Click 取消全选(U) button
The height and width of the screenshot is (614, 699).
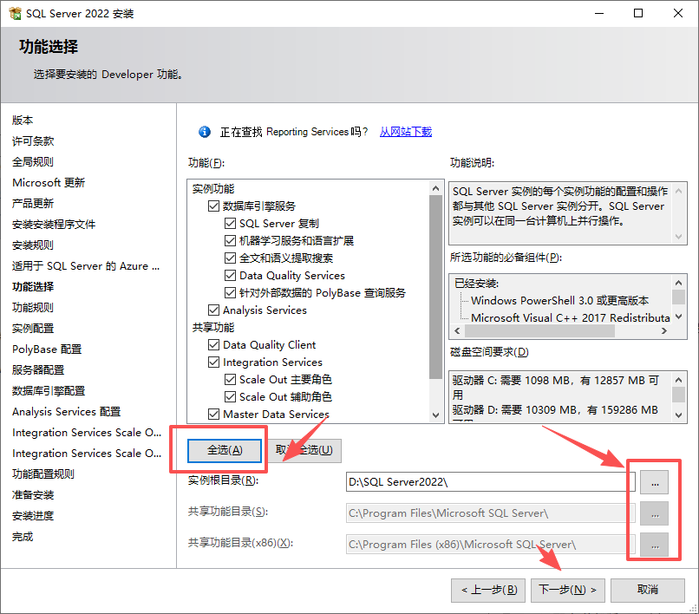(305, 450)
